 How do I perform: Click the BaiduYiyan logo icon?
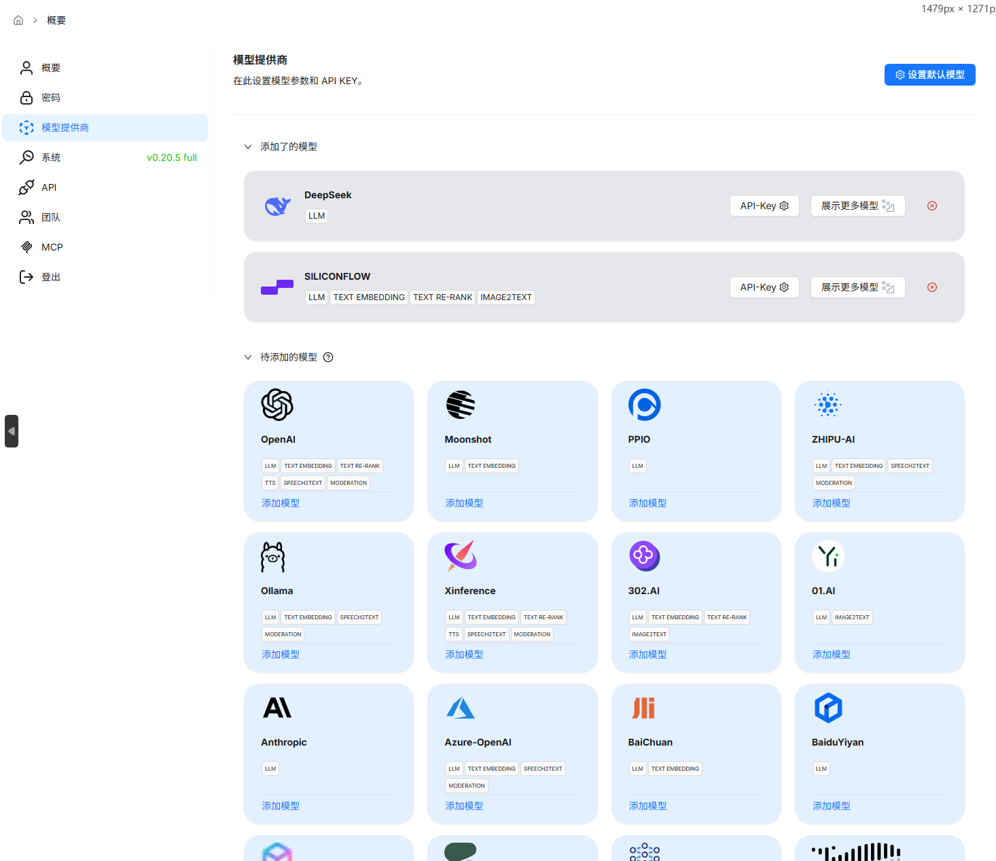[x=828, y=708]
